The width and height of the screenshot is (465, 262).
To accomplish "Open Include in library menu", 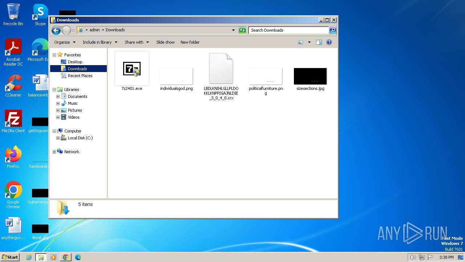I will [x=100, y=42].
